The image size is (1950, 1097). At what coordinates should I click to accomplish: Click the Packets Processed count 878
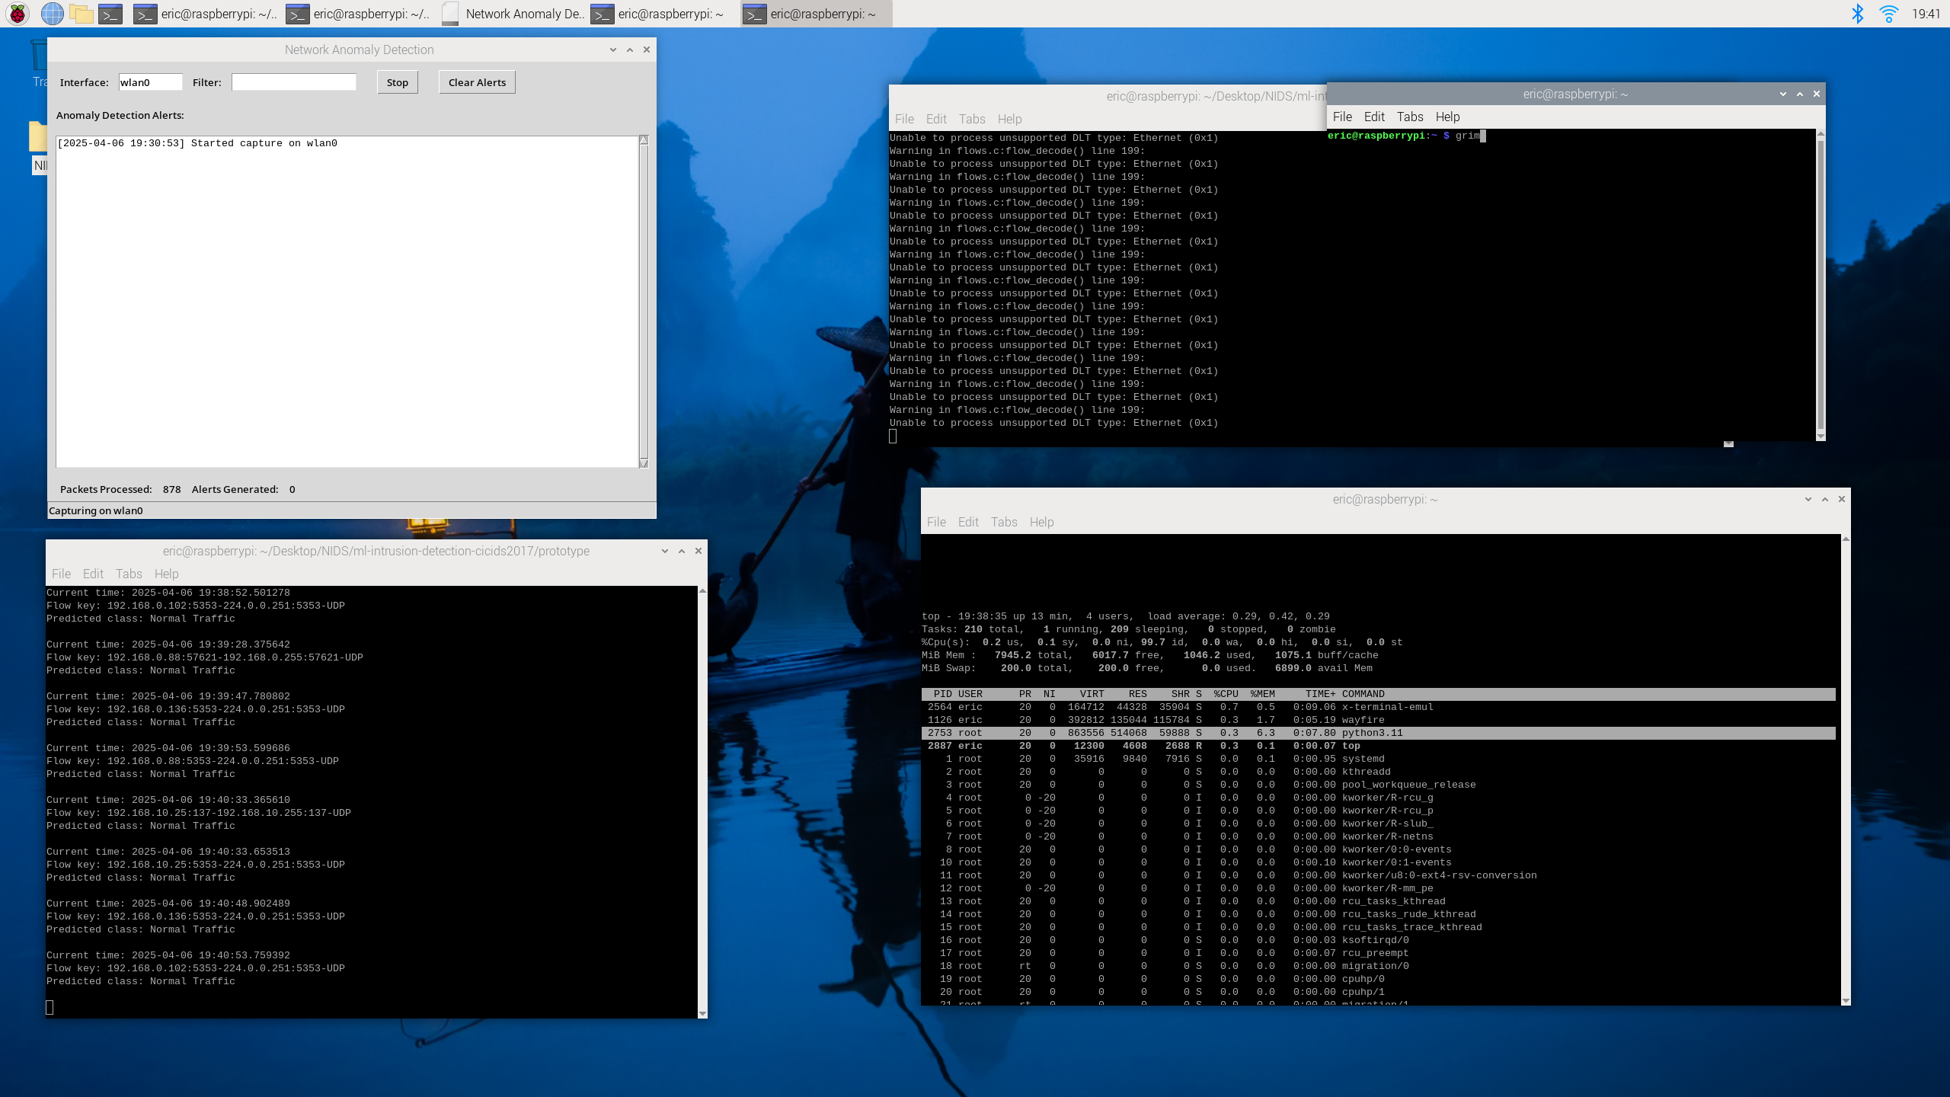(172, 489)
